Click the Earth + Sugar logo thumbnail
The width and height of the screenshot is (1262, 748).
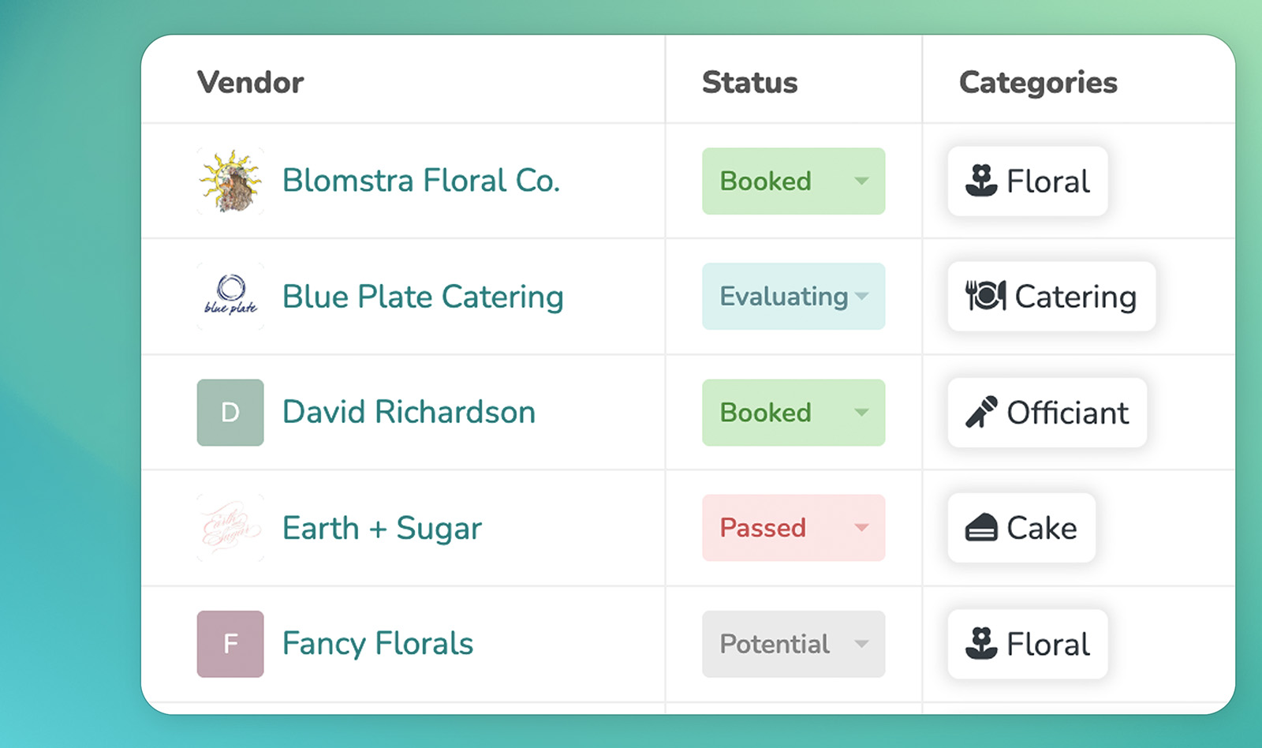click(230, 528)
